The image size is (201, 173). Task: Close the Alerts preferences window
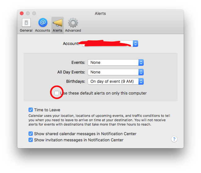click(x=22, y=13)
